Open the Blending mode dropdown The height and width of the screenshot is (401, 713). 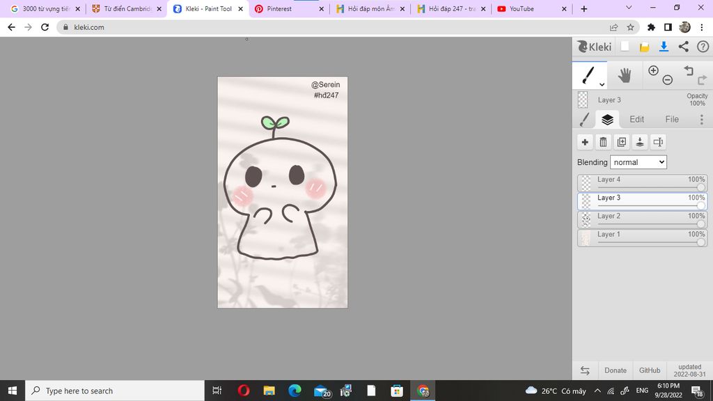click(x=638, y=162)
